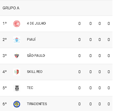Click last stat value in Tiradentes row
Viewport: 113px width, 111px height.
coord(109,104)
